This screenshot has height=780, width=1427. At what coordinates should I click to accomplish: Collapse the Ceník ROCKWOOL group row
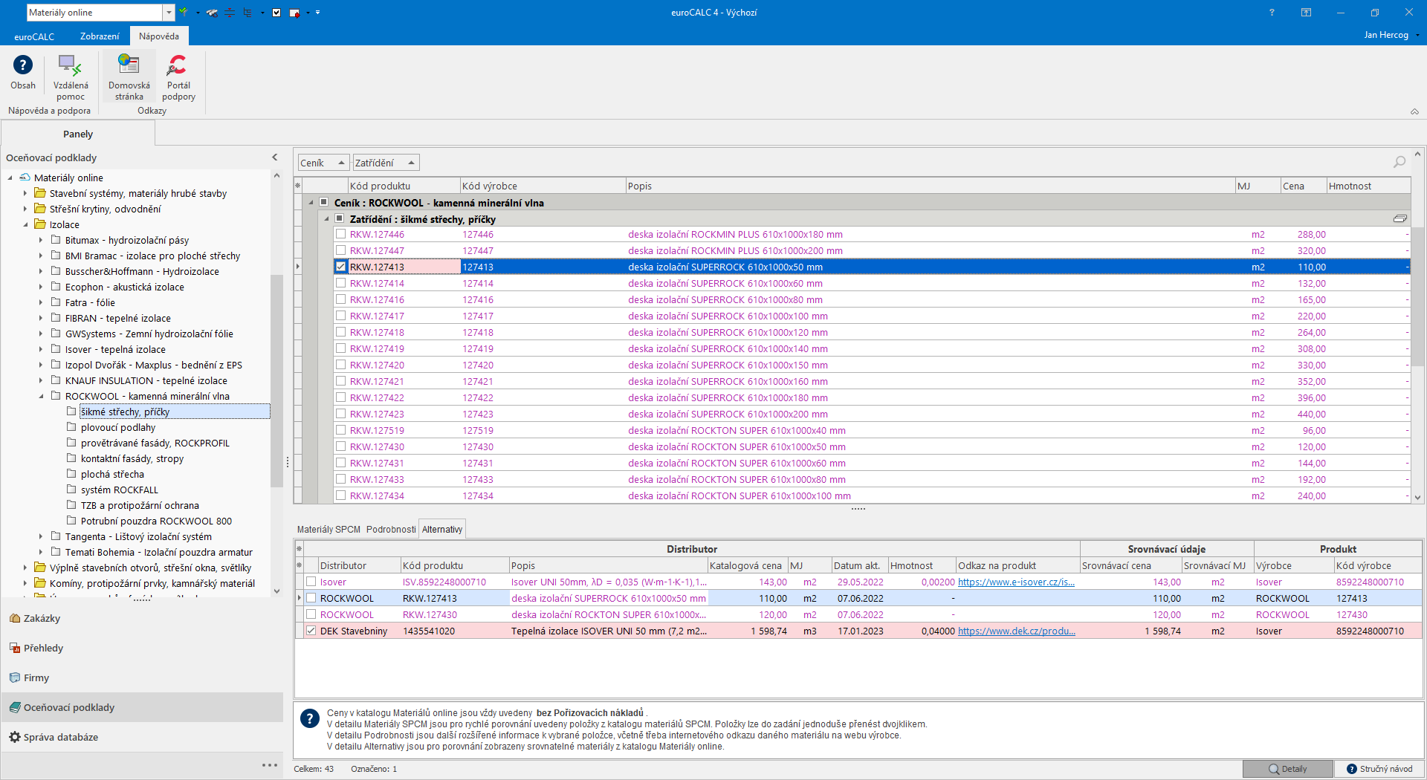point(311,202)
